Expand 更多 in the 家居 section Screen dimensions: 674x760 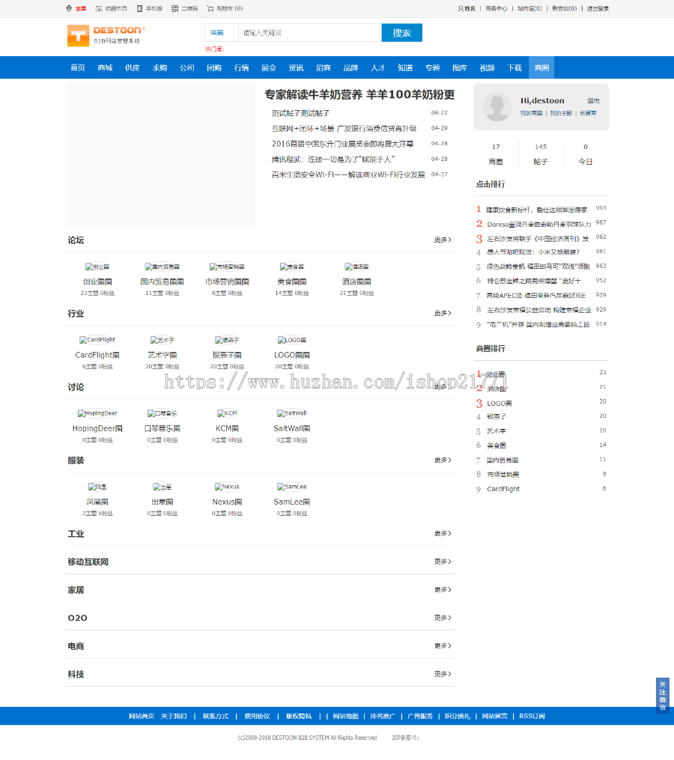coord(443,589)
